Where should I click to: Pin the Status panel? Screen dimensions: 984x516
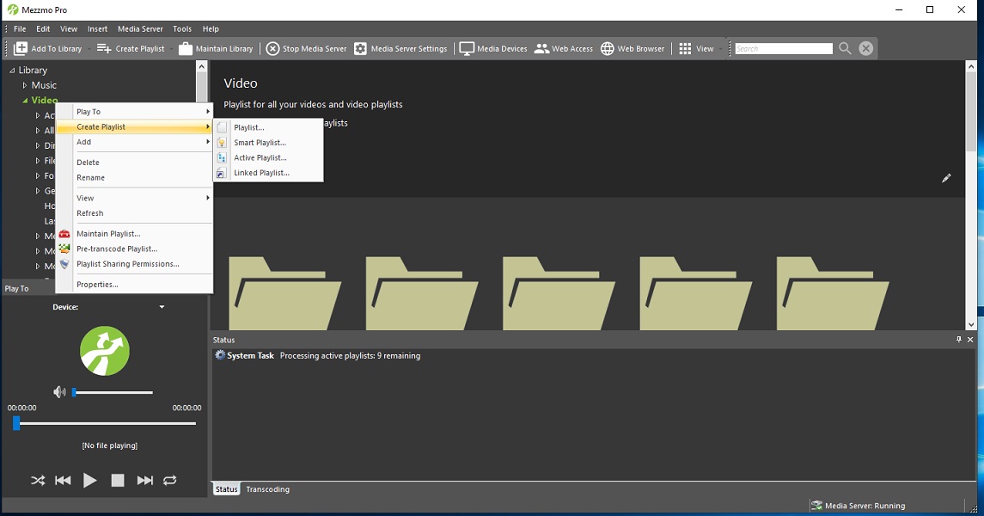pyautogui.click(x=958, y=339)
